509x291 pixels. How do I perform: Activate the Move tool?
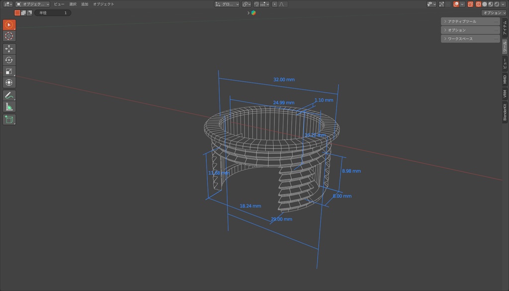click(x=9, y=49)
